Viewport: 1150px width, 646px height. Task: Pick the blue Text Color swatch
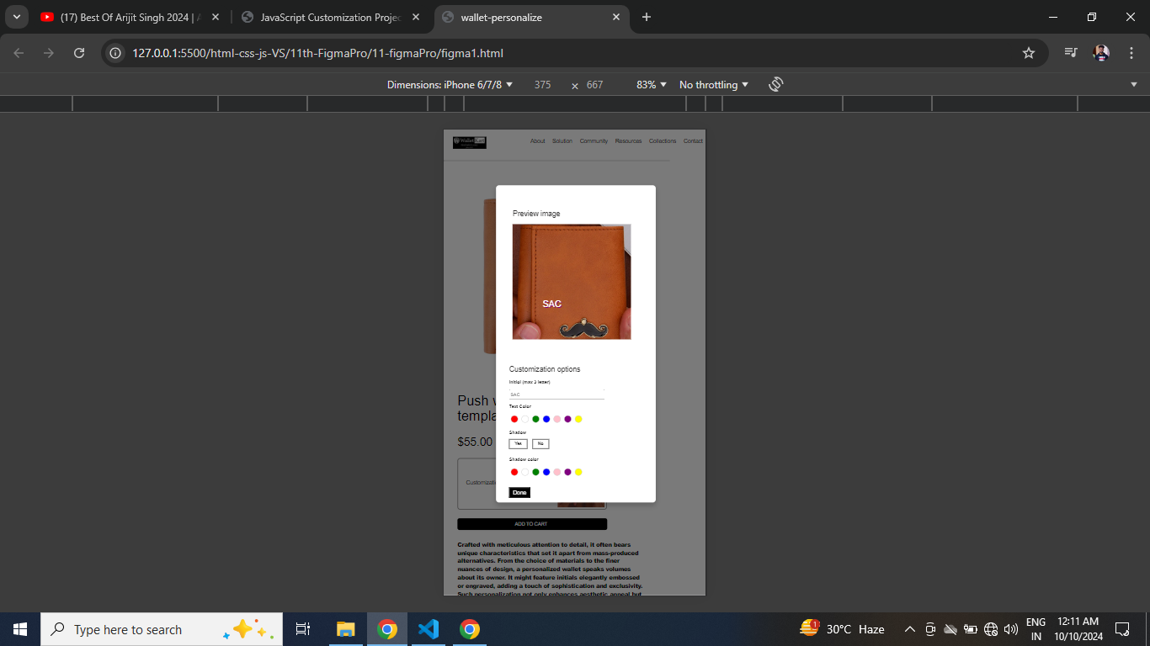click(x=546, y=419)
